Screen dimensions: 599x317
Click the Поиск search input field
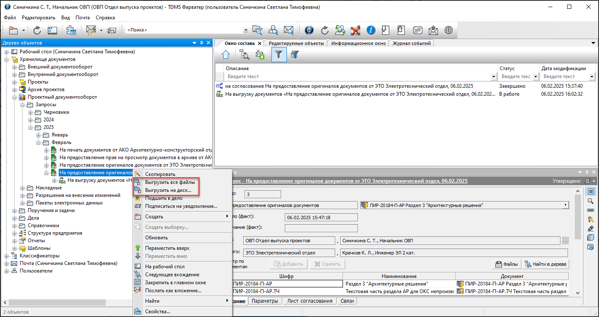tap(184, 30)
